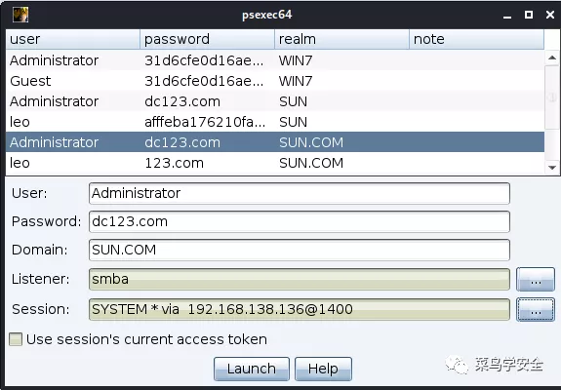Image resolution: width=561 pixels, height=390 pixels.
Task: Open the Session chooser button
Action: (x=536, y=310)
